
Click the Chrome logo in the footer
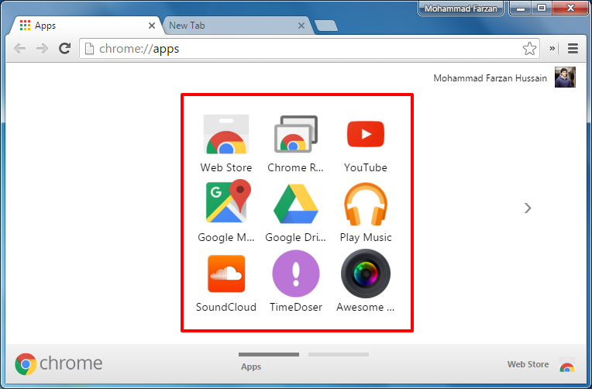pos(26,364)
